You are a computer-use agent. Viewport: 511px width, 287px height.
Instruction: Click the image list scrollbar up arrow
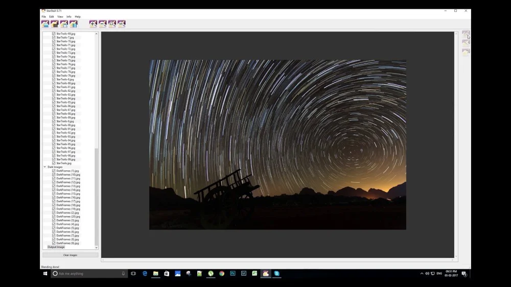click(96, 34)
